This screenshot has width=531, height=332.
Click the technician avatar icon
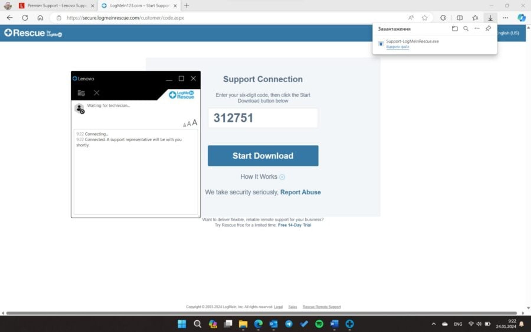[79, 108]
